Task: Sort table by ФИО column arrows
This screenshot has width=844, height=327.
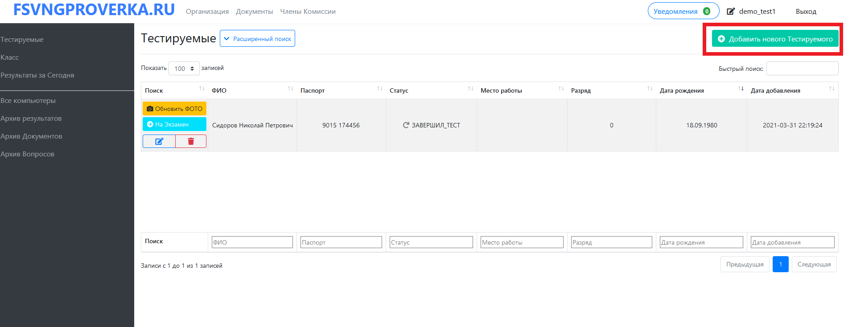Action: (290, 89)
